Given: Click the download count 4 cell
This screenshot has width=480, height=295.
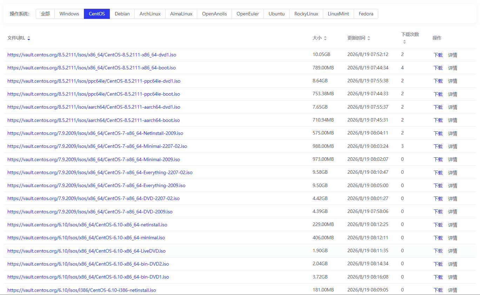Looking at the screenshot, I should (402, 68).
